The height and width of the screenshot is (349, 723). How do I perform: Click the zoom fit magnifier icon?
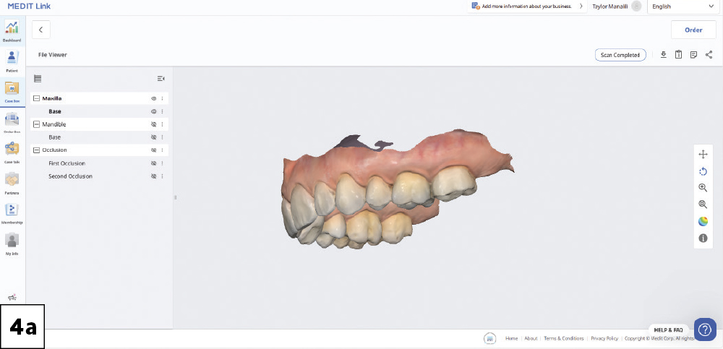(703, 204)
